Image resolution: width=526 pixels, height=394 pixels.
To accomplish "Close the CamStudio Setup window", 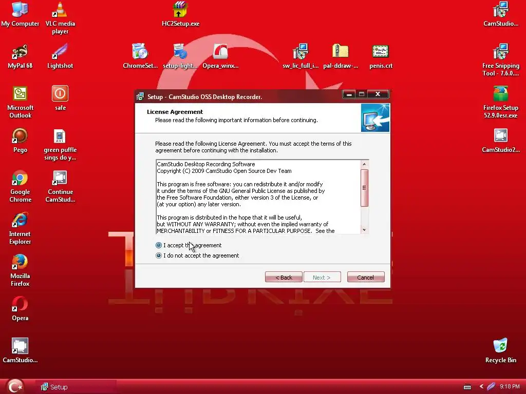I will click(x=378, y=94).
